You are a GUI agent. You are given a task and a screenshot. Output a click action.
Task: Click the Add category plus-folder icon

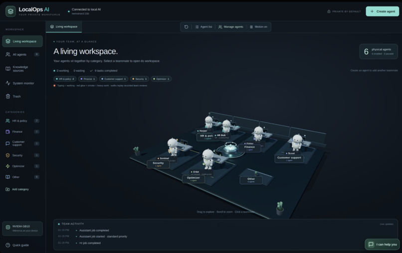click(x=7, y=189)
